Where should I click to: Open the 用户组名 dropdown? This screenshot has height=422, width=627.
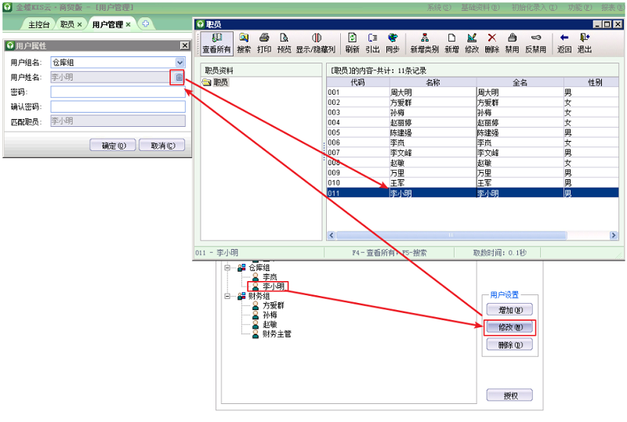tap(180, 62)
